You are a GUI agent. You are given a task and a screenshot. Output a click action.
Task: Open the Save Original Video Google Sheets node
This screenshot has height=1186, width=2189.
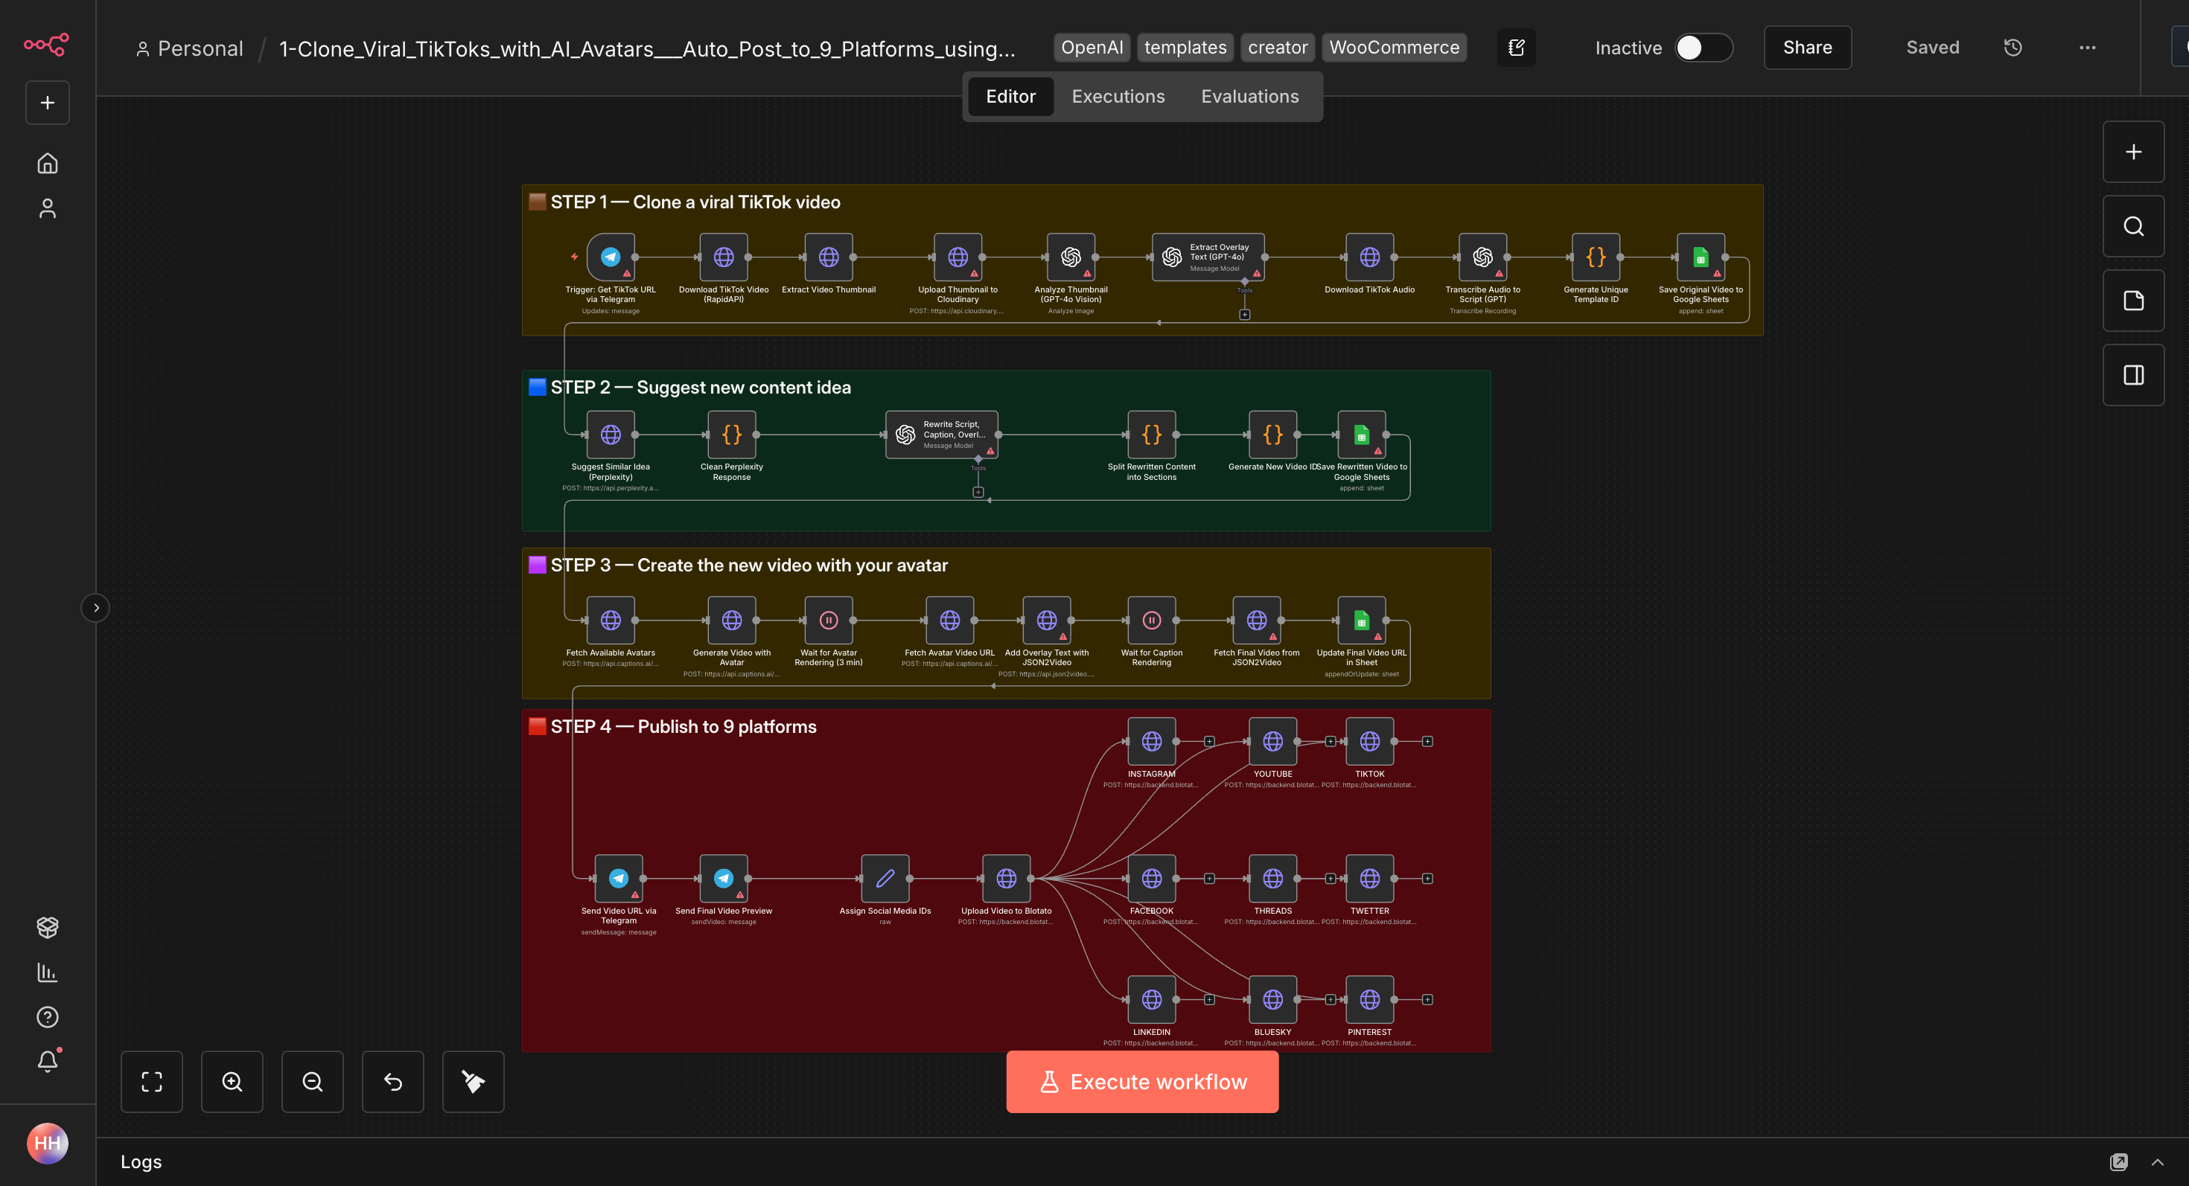click(x=1701, y=257)
